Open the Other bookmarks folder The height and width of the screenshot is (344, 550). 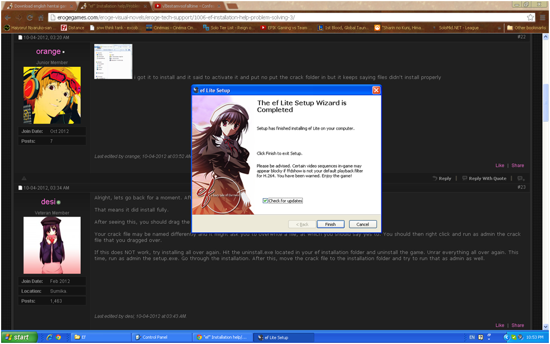click(526, 27)
